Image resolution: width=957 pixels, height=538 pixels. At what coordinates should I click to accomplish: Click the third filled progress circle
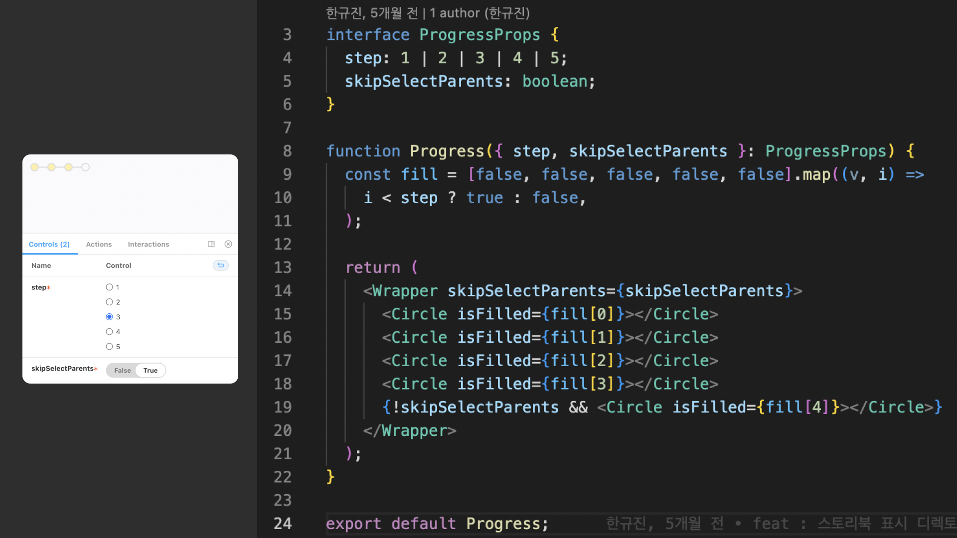click(69, 167)
